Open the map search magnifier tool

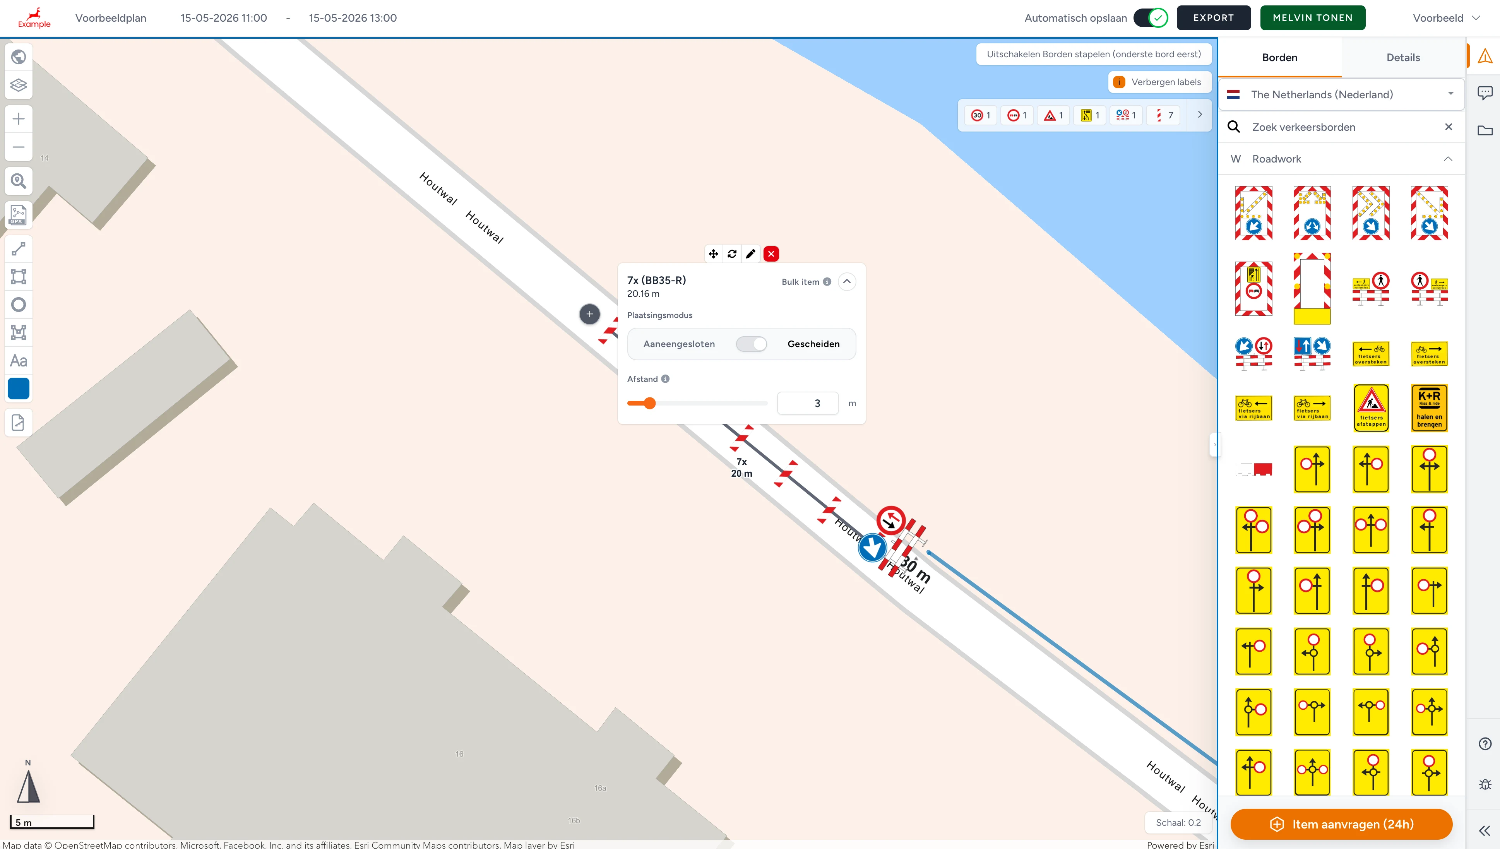19,181
